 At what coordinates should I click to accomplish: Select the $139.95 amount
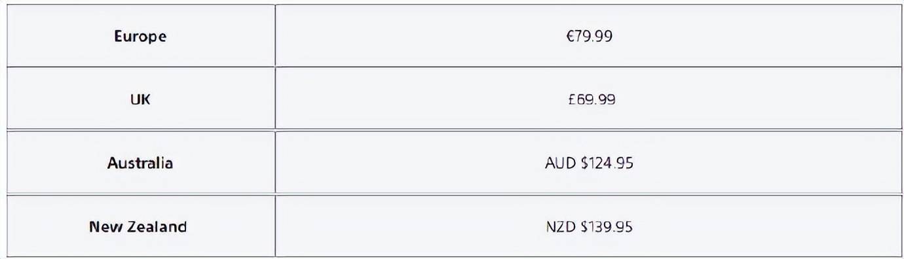[607, 226]
